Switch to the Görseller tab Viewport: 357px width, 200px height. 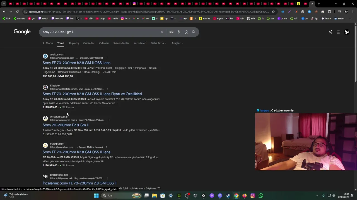click(89, 43)
